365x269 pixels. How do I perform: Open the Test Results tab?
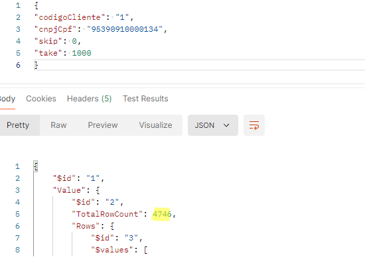145,99
